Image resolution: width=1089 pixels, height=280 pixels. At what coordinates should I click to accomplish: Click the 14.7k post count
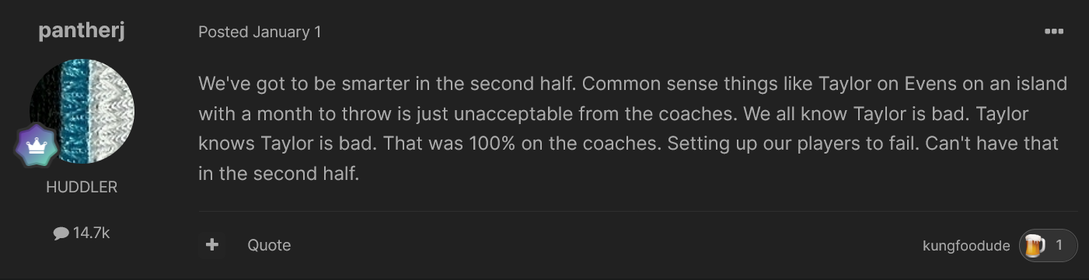coord(91,233)
